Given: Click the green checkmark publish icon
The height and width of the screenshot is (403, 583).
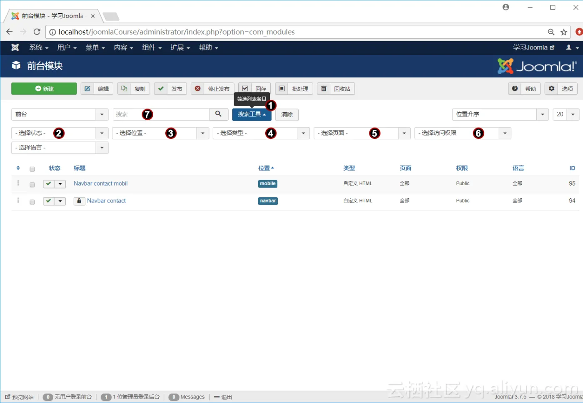Looking at the screenshot, I should pyautogui.click(x=161, y=89).
